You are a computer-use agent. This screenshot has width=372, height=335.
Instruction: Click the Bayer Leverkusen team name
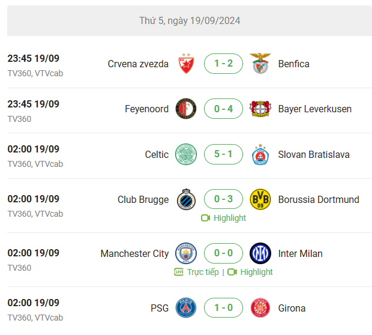[315, 109]
